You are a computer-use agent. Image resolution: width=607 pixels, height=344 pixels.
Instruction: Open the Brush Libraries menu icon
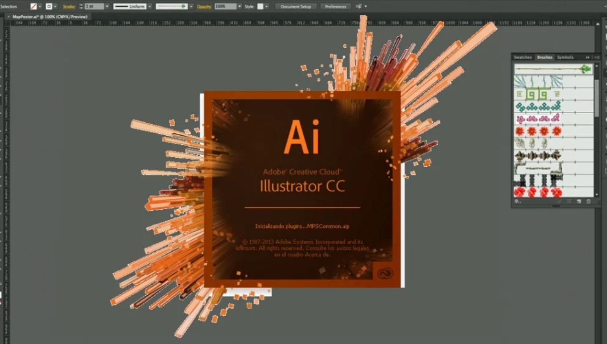(x=518, y=202)
